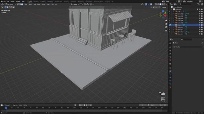
Task: Switch to the Texture Paint workspace tab
Action: click(x=59, y=2)
